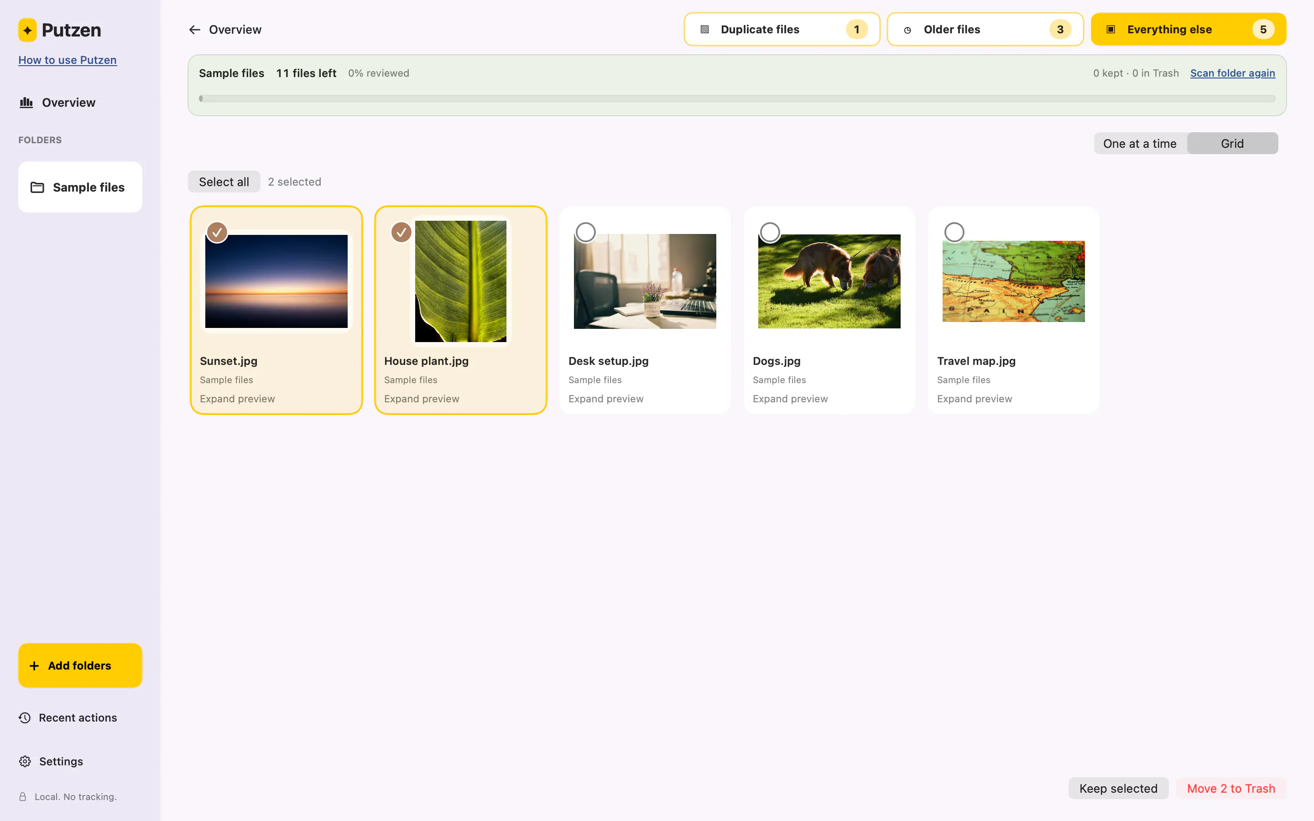This screenshot has width=1314, height=821.
Task: Click the bar chart Overview icon in sidebar
Action: click(26, 103)
